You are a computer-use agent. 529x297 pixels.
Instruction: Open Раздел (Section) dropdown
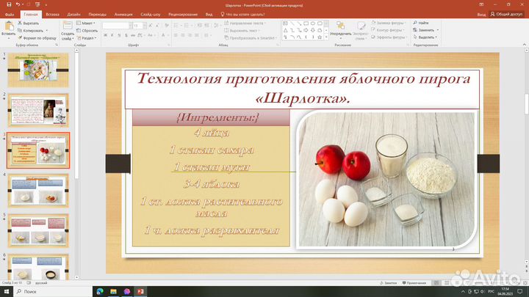coord(87,37)
